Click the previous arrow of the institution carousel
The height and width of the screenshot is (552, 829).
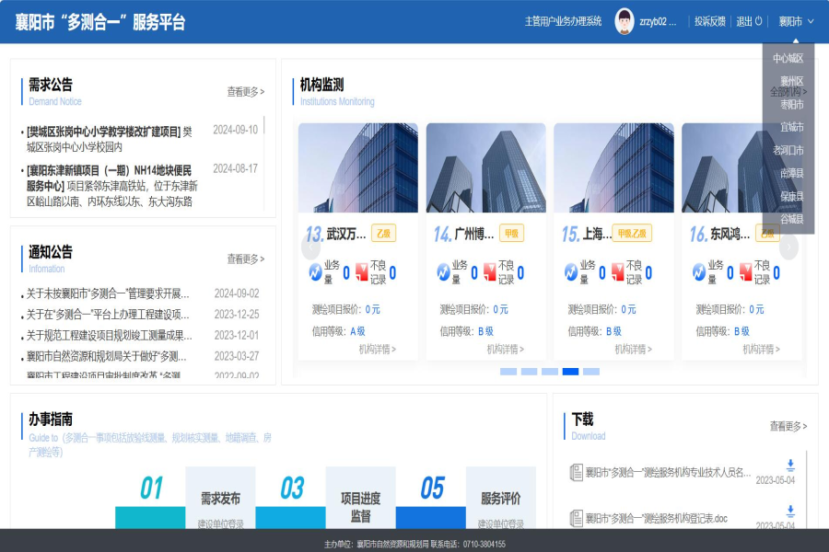pyautogui.click(x=311, y=247)
